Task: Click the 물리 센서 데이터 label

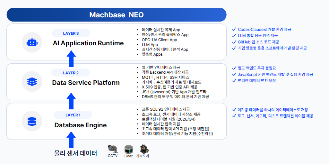Action: (x=75, y=153)
